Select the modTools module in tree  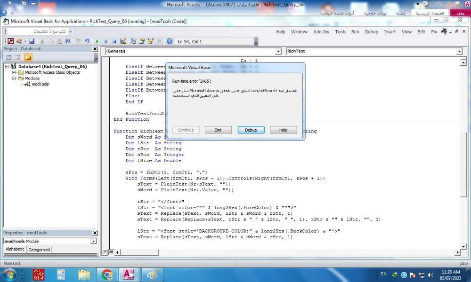click(40, 84)
